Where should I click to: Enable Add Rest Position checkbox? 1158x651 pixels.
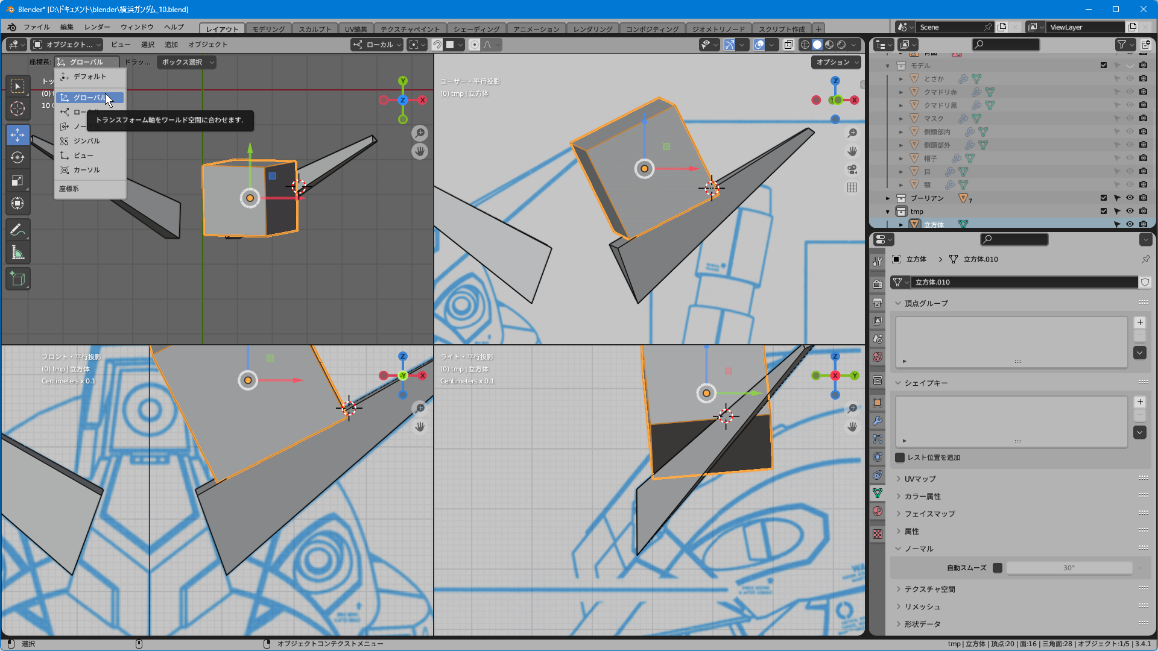tap(900, 458)
